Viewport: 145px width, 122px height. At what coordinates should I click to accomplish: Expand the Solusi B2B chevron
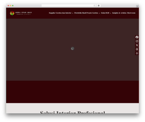tap(110, 13)
